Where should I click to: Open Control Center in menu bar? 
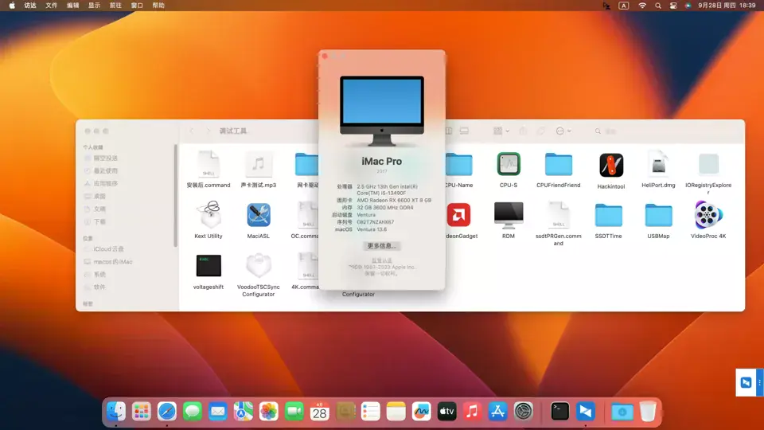673,6
